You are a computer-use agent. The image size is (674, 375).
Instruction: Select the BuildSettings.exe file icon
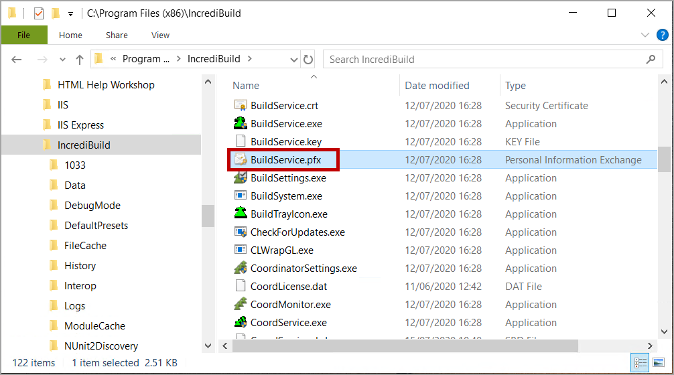241,178
